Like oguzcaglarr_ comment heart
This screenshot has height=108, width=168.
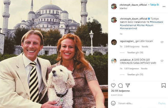point(162,42)
